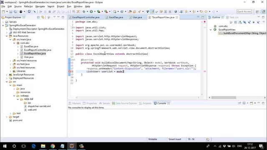
Task: Open the Action Center notification icon
Action: pos(261,146)
